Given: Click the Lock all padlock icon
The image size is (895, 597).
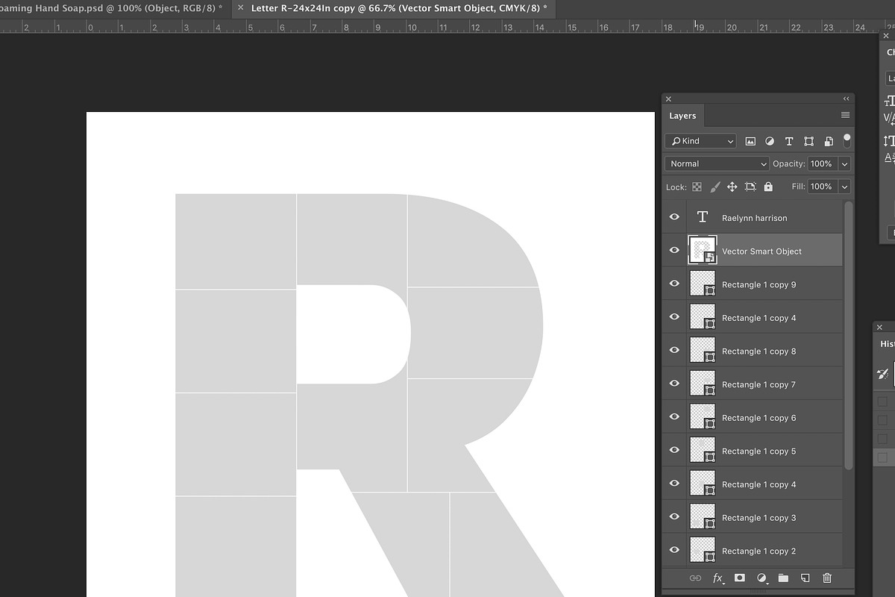Looking at the screenshot, I should coord(768,187).
